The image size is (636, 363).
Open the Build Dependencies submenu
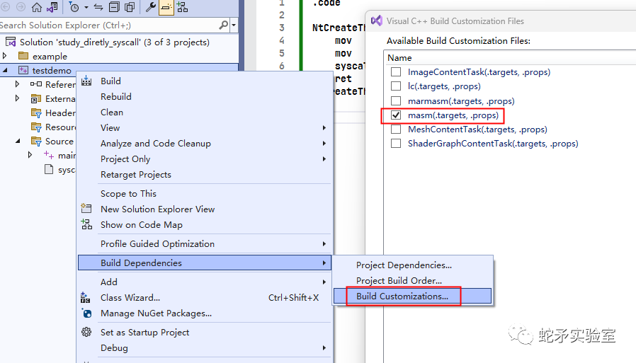pos(205,263)
